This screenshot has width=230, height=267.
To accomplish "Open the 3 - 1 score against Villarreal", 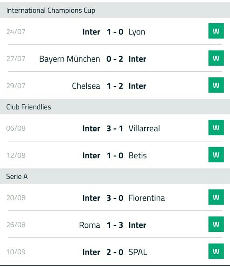I will 115,128.
